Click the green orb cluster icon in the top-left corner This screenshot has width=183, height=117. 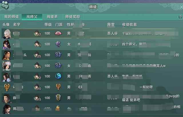5,5
